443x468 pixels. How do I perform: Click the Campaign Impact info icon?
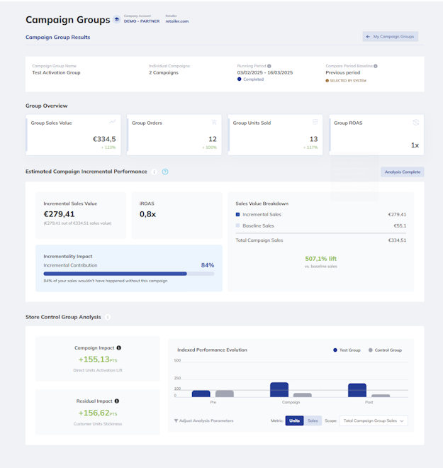point(119,347)
